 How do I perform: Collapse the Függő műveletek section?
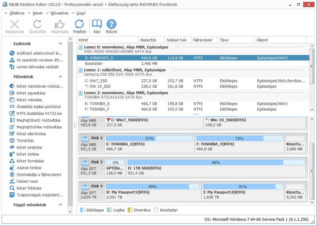[x=61, y=205]
